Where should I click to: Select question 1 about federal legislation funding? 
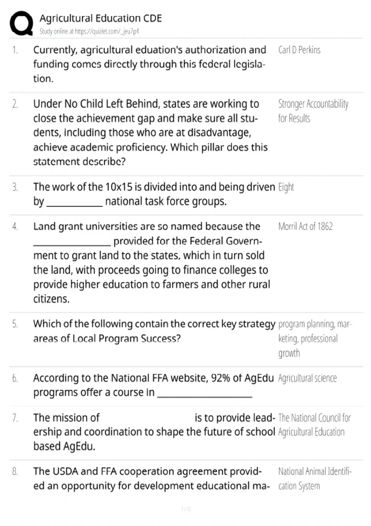(x=149, y=64)
